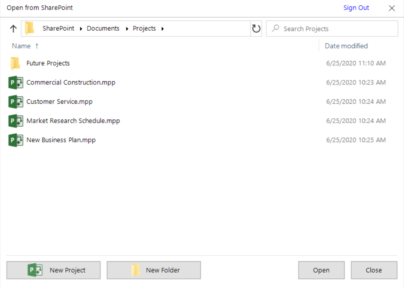Sign Out of SharePoint
The height and width of the screenshot is (288, 404).
[x=356, y=8]
